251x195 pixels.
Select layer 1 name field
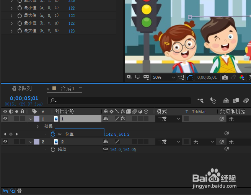(x=81, y=119)
